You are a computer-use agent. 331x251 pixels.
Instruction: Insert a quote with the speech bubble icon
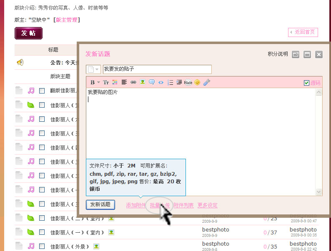tap(152, 82)
